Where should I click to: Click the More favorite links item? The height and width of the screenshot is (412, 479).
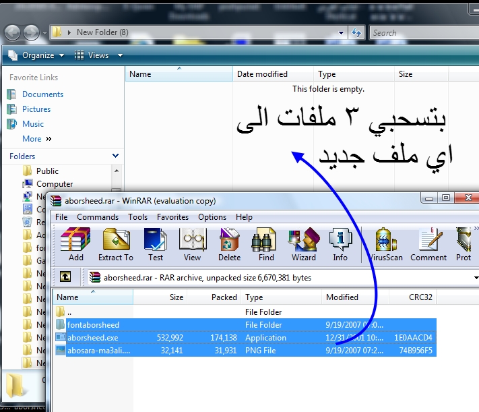[x=32, y=139]
